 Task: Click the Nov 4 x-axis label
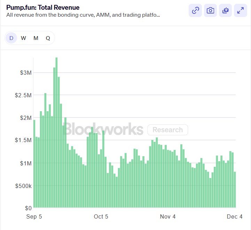pyautogui.click(x=168, y=216)
